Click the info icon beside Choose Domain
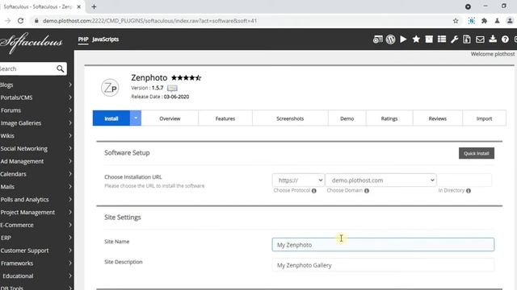The image size is (517, 290). click(367, 191)
